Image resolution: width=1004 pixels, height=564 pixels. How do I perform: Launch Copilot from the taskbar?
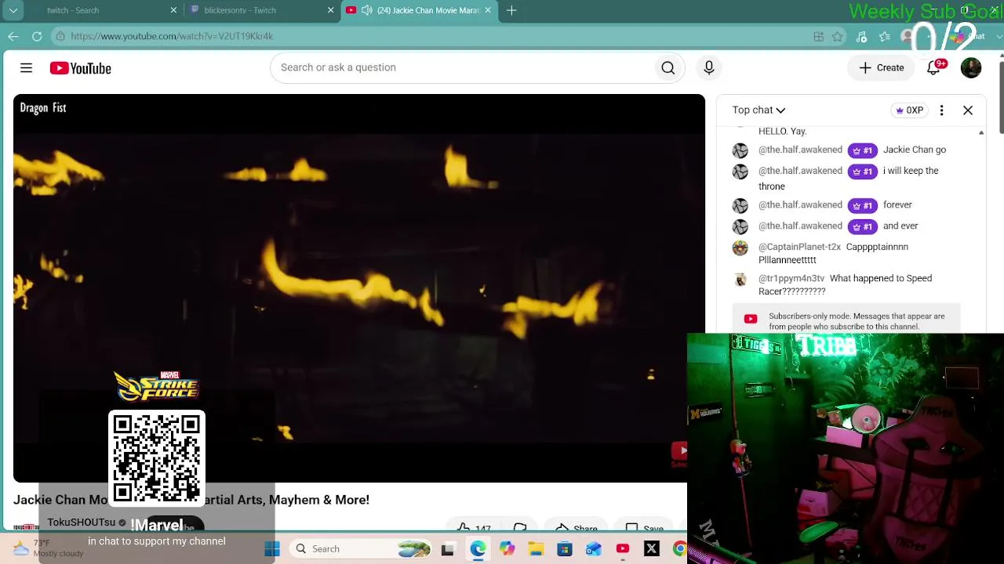pos(507,549)
